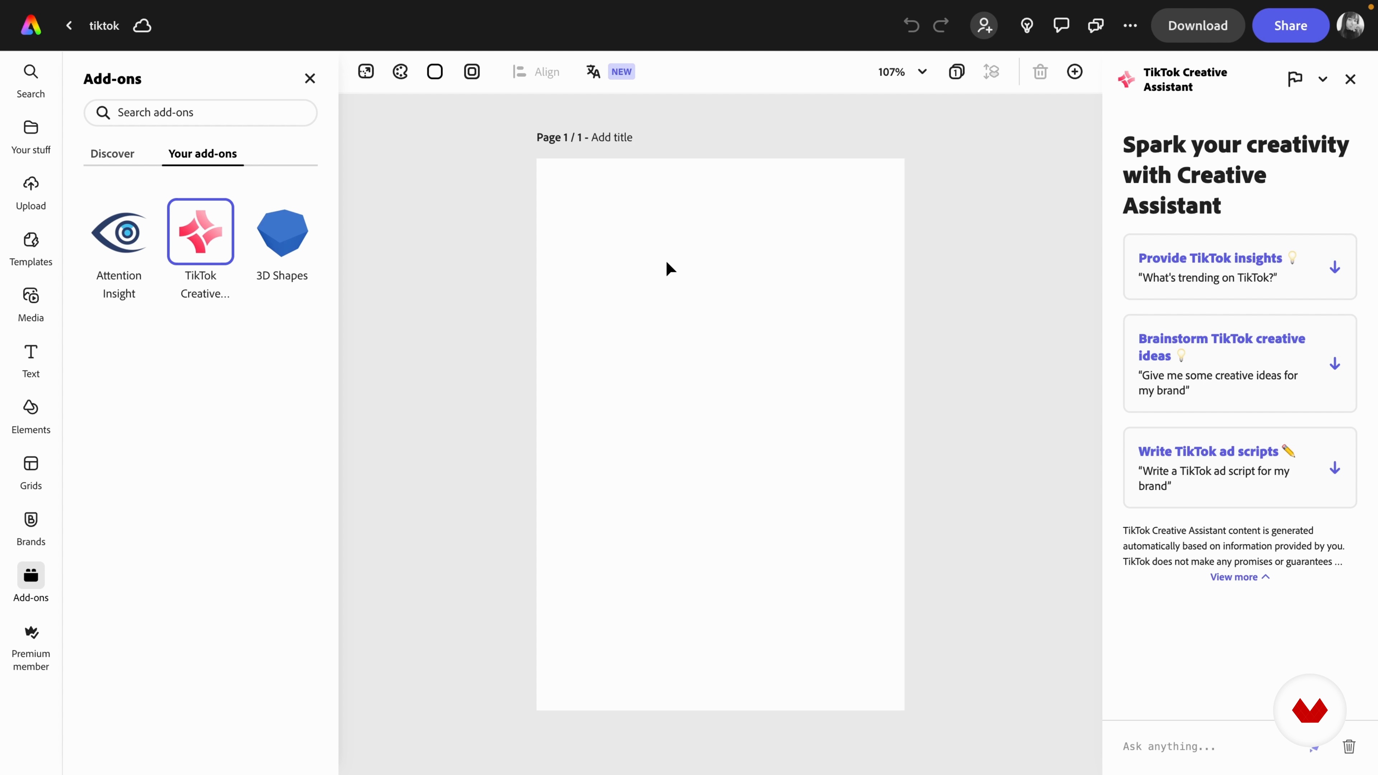Click the Search add-ons field
This screenshot has height=775, width=1378.
pyautogui.click(x=201, y=112)
